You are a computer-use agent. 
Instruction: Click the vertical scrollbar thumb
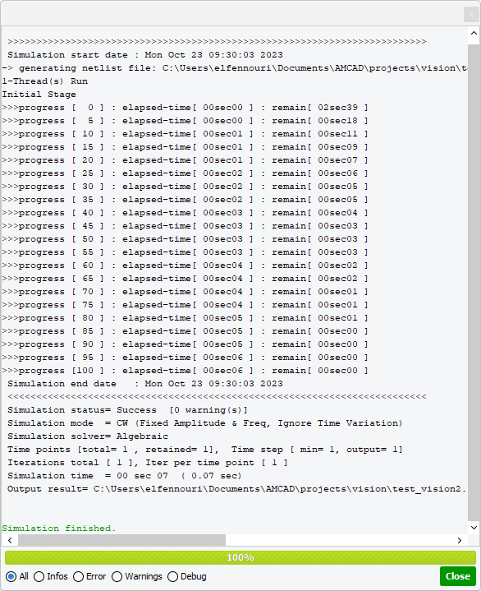tap(474, 283)
